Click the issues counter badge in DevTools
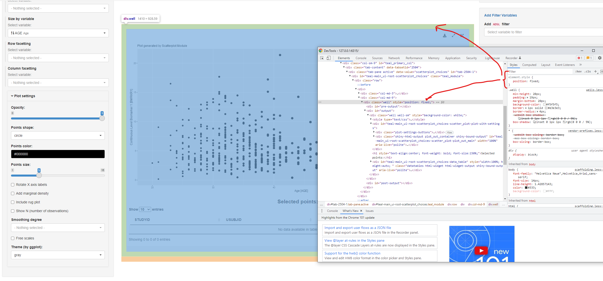This screenshot has width=603, height=281. click(589, 58)
